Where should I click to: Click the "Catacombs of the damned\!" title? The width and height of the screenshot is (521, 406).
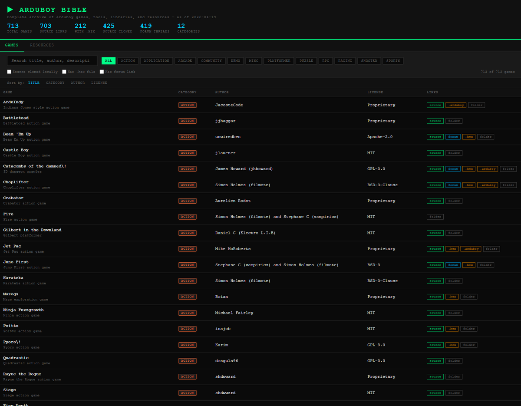coord(35,166)
